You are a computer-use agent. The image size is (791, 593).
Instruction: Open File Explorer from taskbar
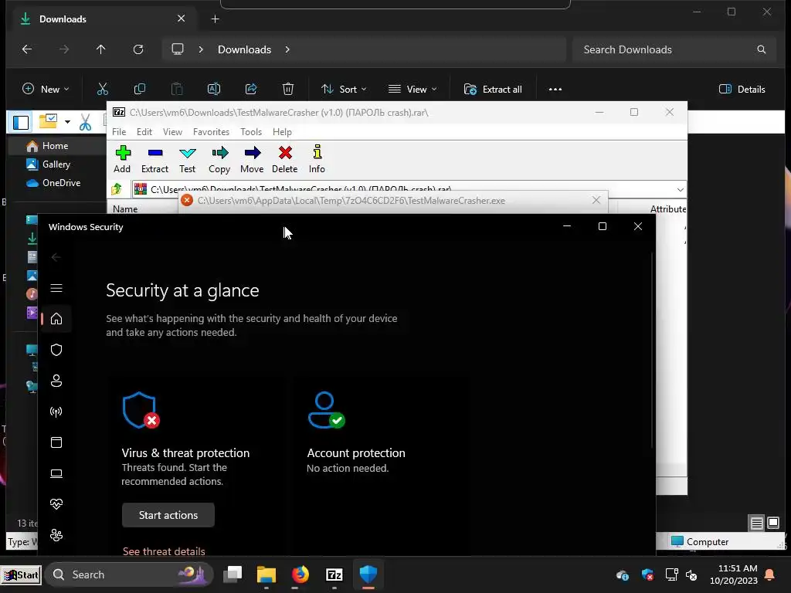coord(266,574)
